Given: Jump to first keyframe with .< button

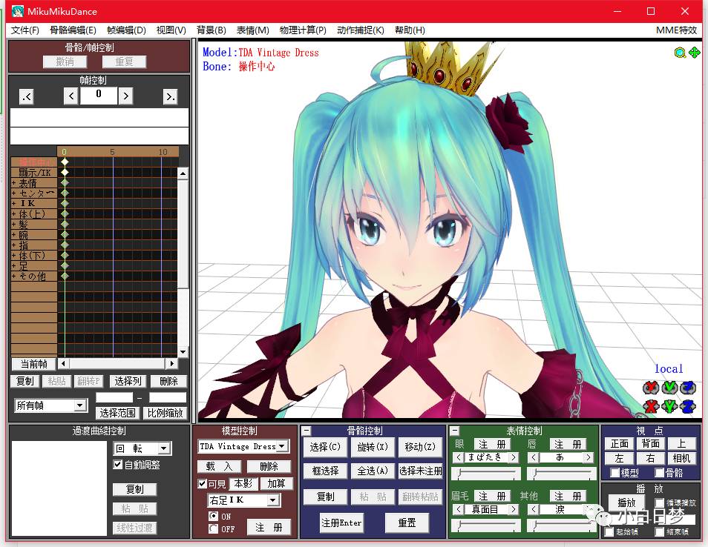Looking at the screenshot, I should [x=27, y=96].
